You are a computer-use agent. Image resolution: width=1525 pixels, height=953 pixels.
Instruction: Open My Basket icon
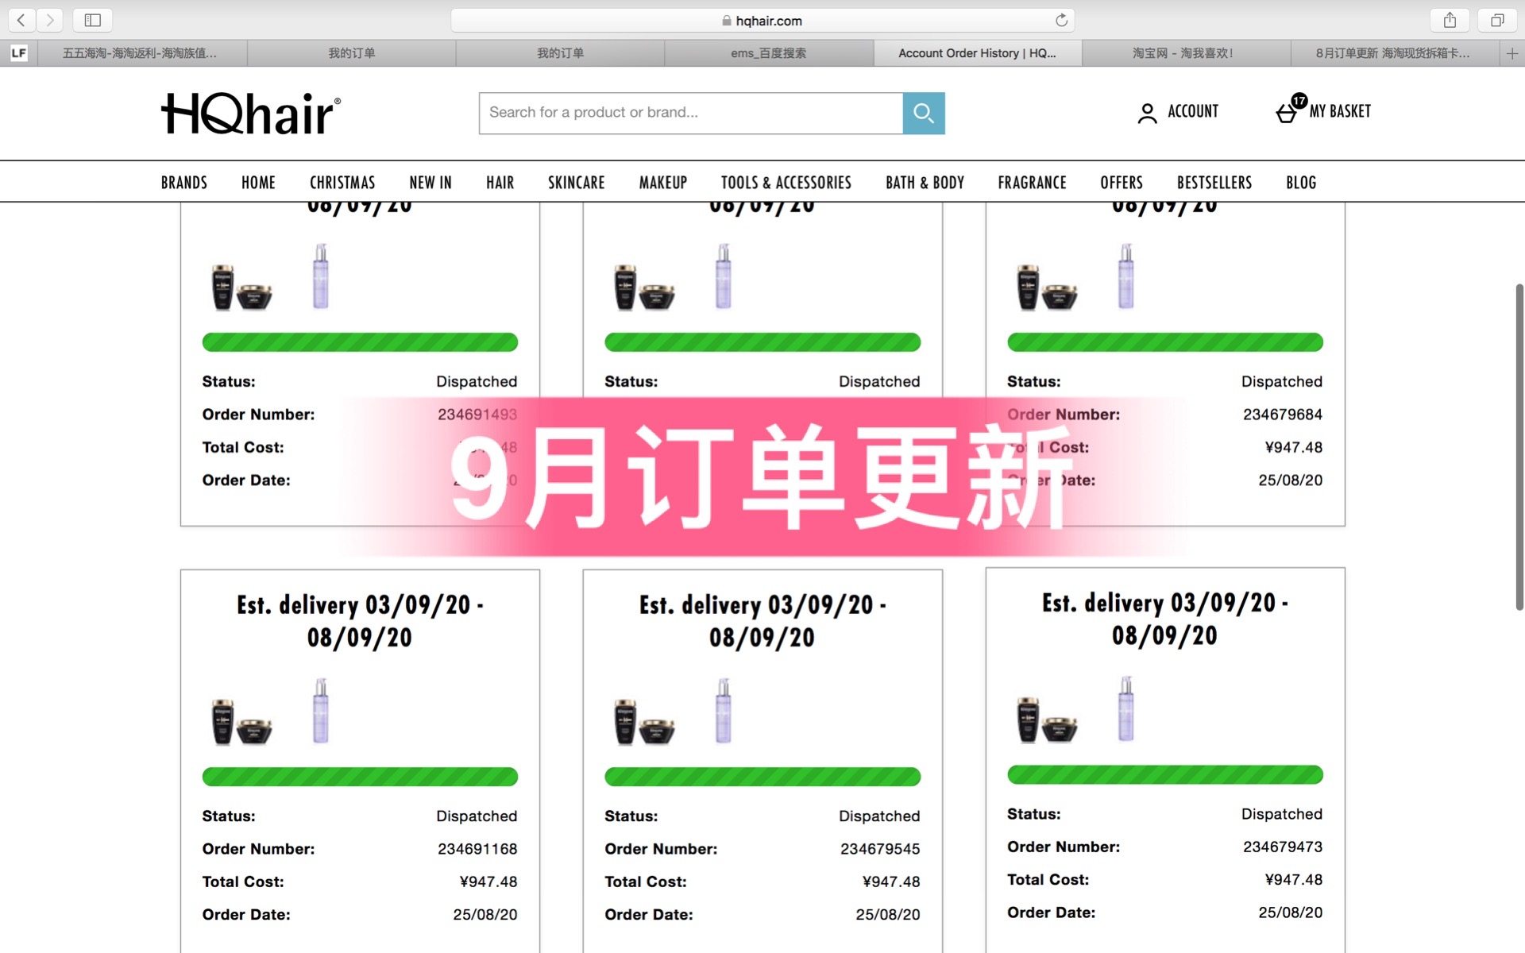(x=1287, y=112)
